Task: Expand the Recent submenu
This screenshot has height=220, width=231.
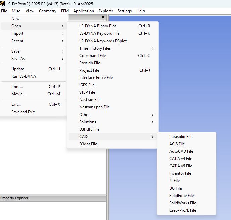Action: tap(34, 41)
